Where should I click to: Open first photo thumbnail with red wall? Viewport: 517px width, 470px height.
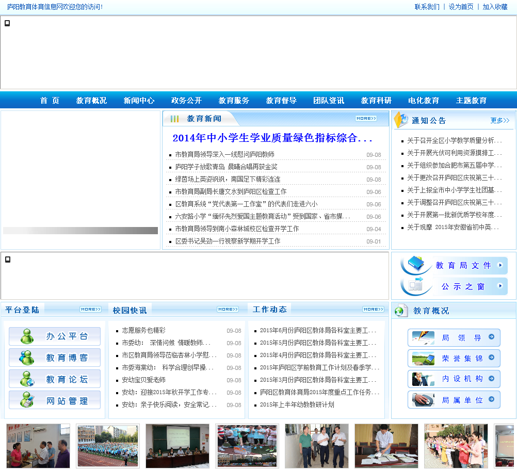(38, 446)
